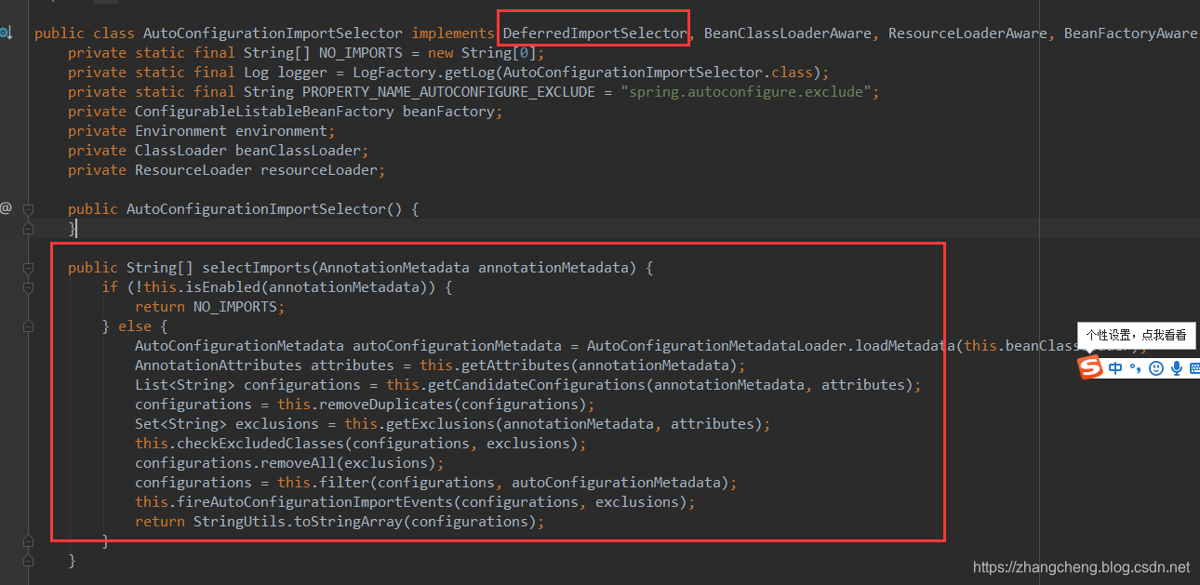Screen dimensions: 1200x585
Task: Click the getAttributes method call
Action: click(515, 365)
